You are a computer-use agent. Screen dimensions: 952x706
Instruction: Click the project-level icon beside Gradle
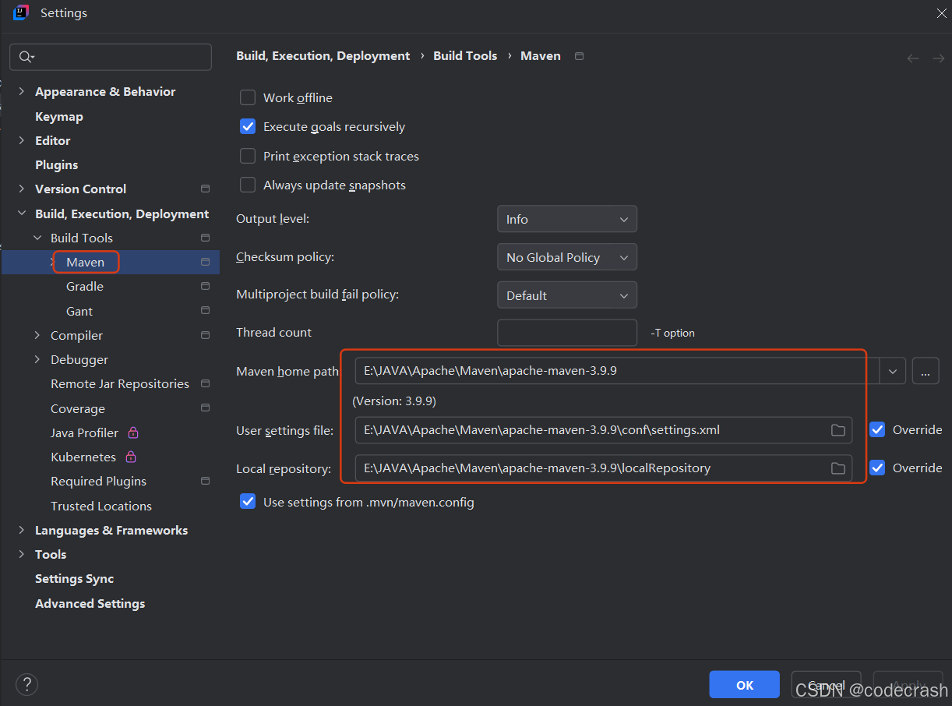tap(205, 286)
